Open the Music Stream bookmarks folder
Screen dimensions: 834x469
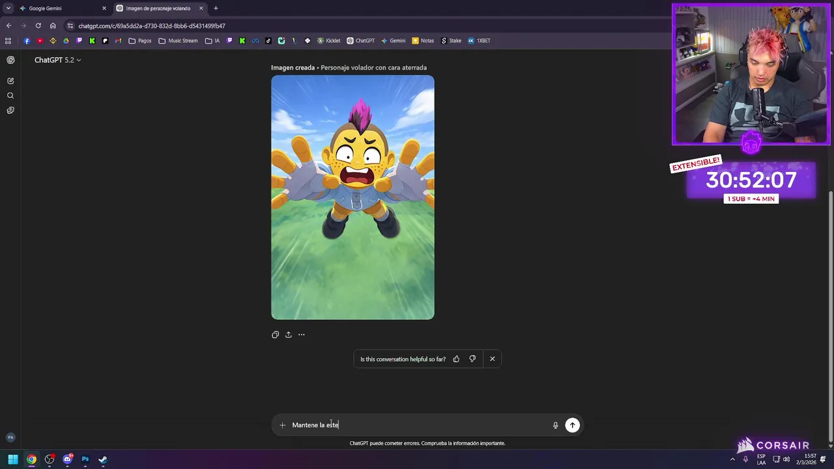click(178, 40)
